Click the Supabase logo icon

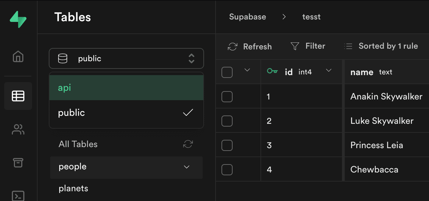point(18,19)
